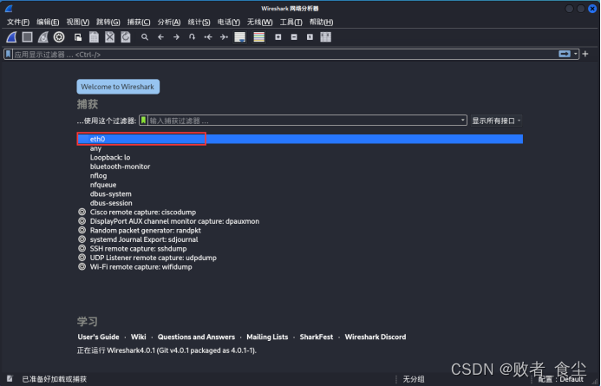Image resolution: width=601 pixels, height=386 pixels.
Task: Open the 统计(S) menu
Action: 199,23
